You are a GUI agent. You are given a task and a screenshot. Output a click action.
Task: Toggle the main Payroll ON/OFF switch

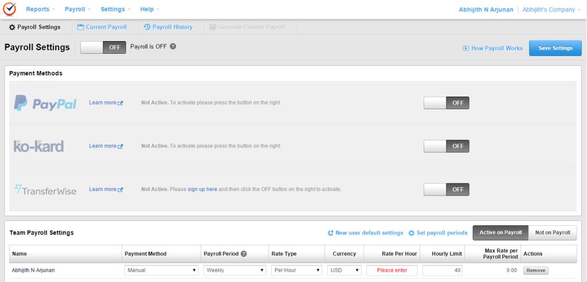pos(103,47)
